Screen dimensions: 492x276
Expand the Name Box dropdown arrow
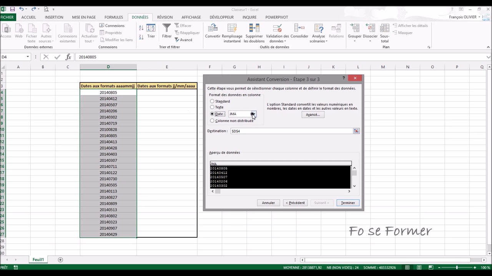click(28, 57)
